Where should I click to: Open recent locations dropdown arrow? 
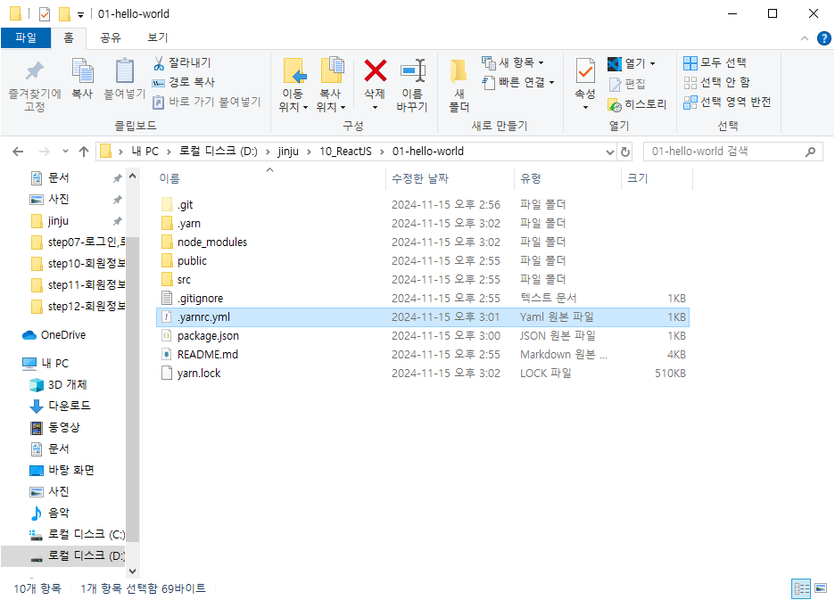coord(65,152)
